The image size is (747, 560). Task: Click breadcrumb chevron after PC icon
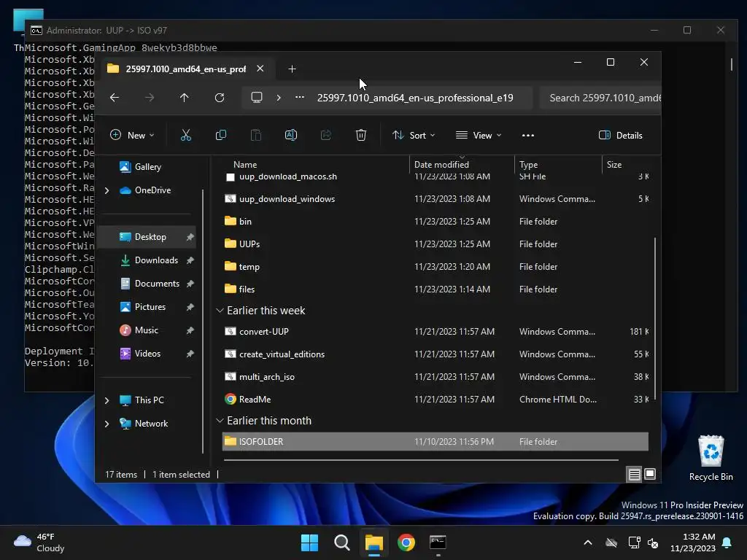[x=278, y=98]
